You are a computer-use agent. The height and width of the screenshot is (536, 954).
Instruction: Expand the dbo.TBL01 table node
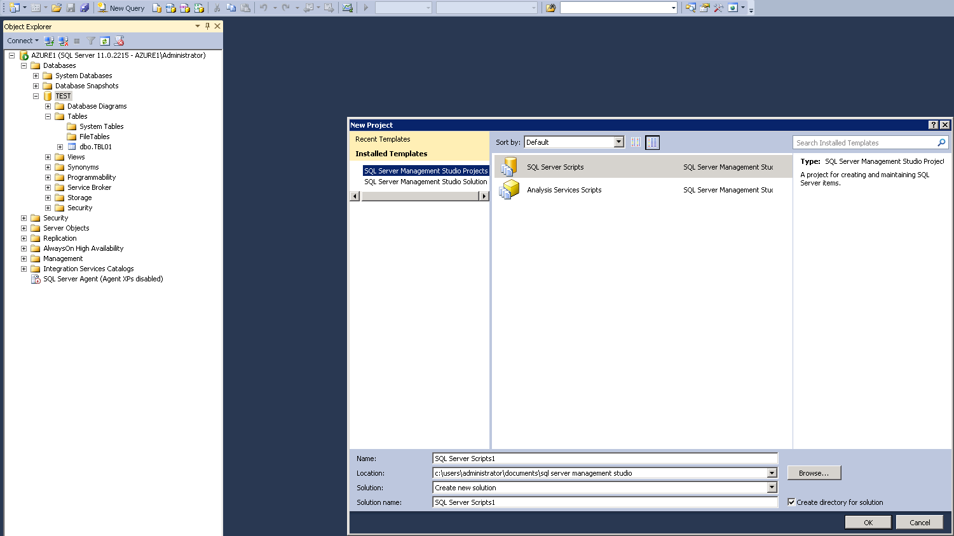60,147
